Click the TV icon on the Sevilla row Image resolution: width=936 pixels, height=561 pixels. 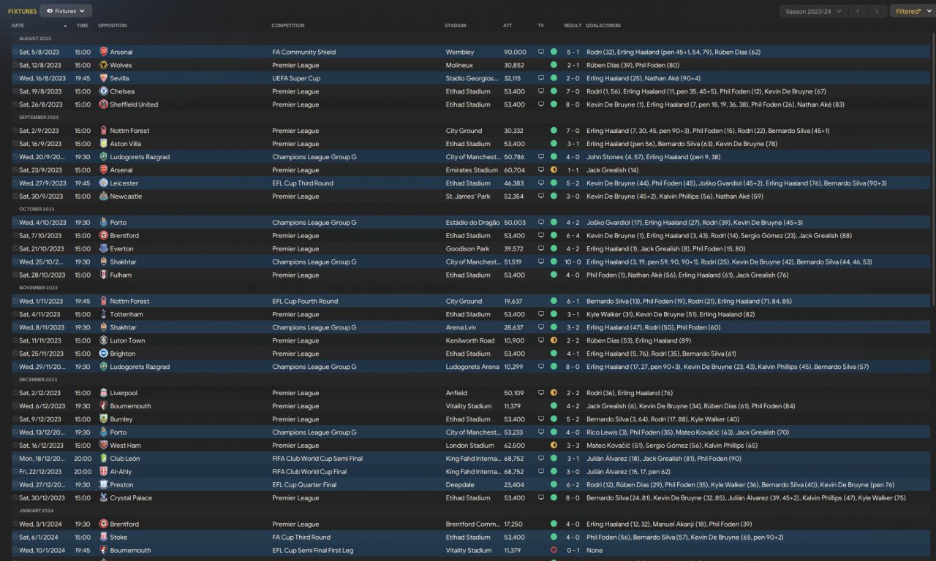point(541,78)
